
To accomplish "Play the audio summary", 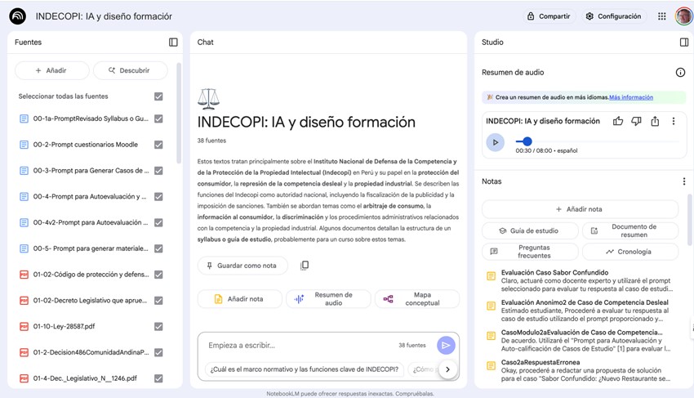I will [496, 142].
